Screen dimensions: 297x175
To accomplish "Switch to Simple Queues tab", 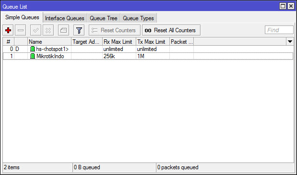I will [22, 17].
